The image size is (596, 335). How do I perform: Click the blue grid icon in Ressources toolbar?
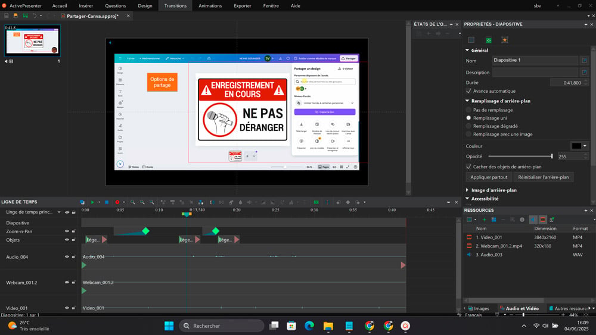click(x=493, y=220)
